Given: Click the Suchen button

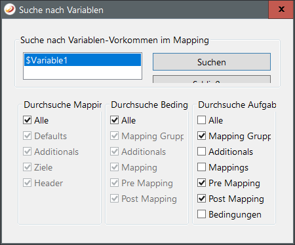Looking at the screenshot, I should pos(212,62).
